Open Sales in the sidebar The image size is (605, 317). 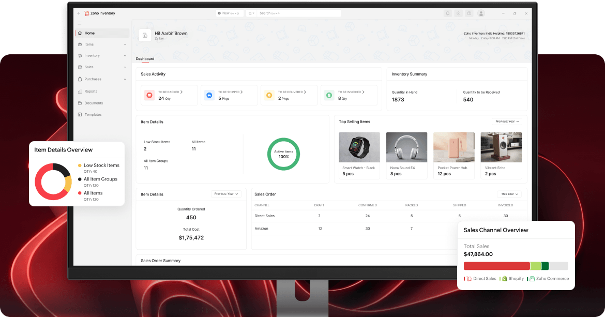(102, 67)
